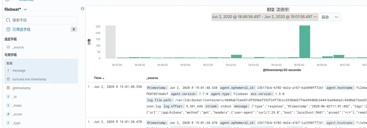Click the _source column header
Image resolution: width=367 pixels, height=128 pixels.
152,78
